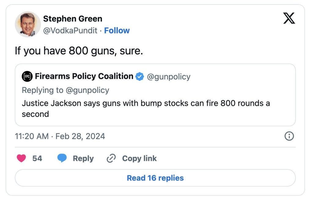Click the 'Replying to @gunpolicy' line
The image size is (313, 200).
point(65,90)
